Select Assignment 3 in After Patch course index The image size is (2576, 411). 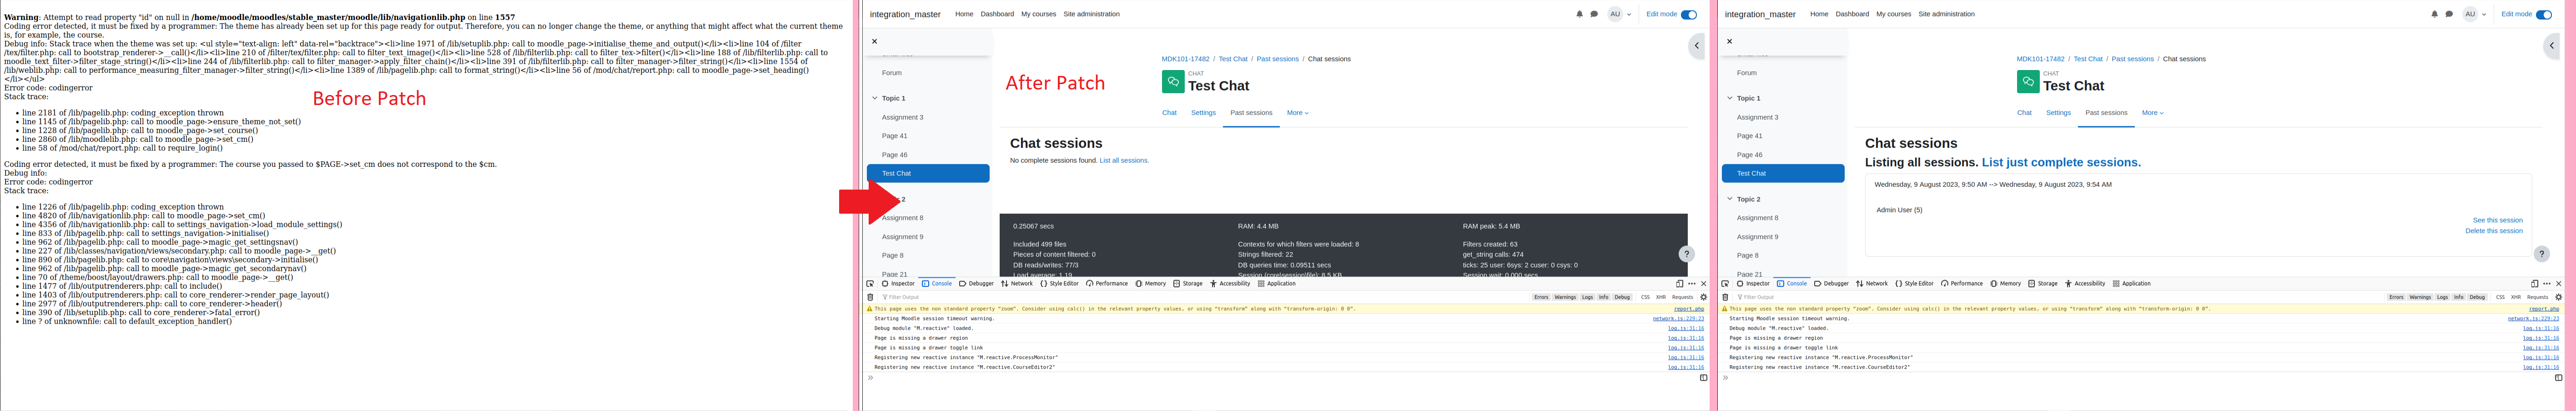click(x=902, y=117)
